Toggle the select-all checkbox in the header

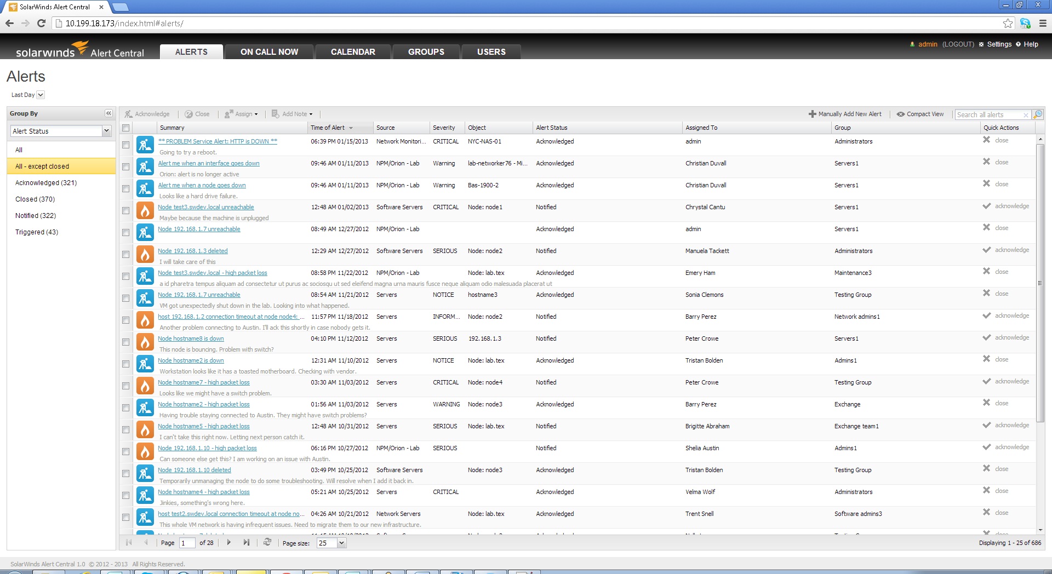(x=125, y=128)
